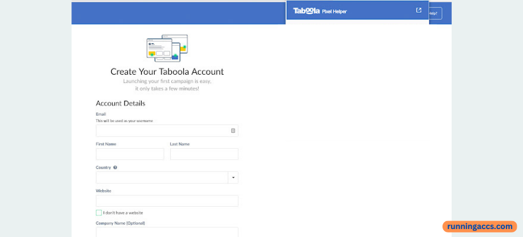Click "This will be used as your username" text

[124, 121]
